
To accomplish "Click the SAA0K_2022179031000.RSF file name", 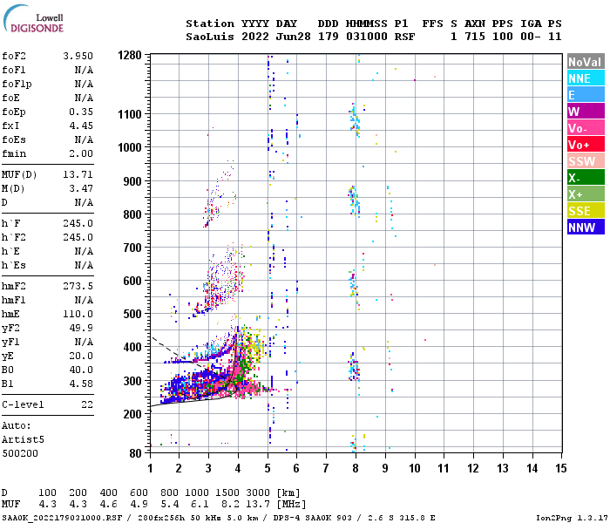I will pos(62,518).
